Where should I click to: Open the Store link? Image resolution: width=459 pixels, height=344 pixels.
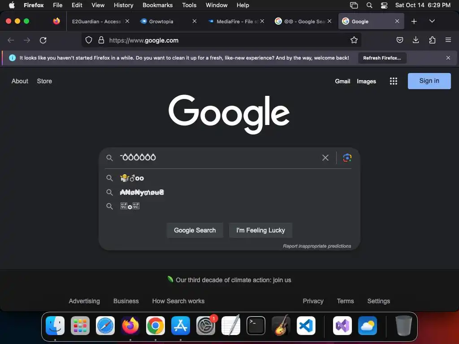(x=44, y=81)
